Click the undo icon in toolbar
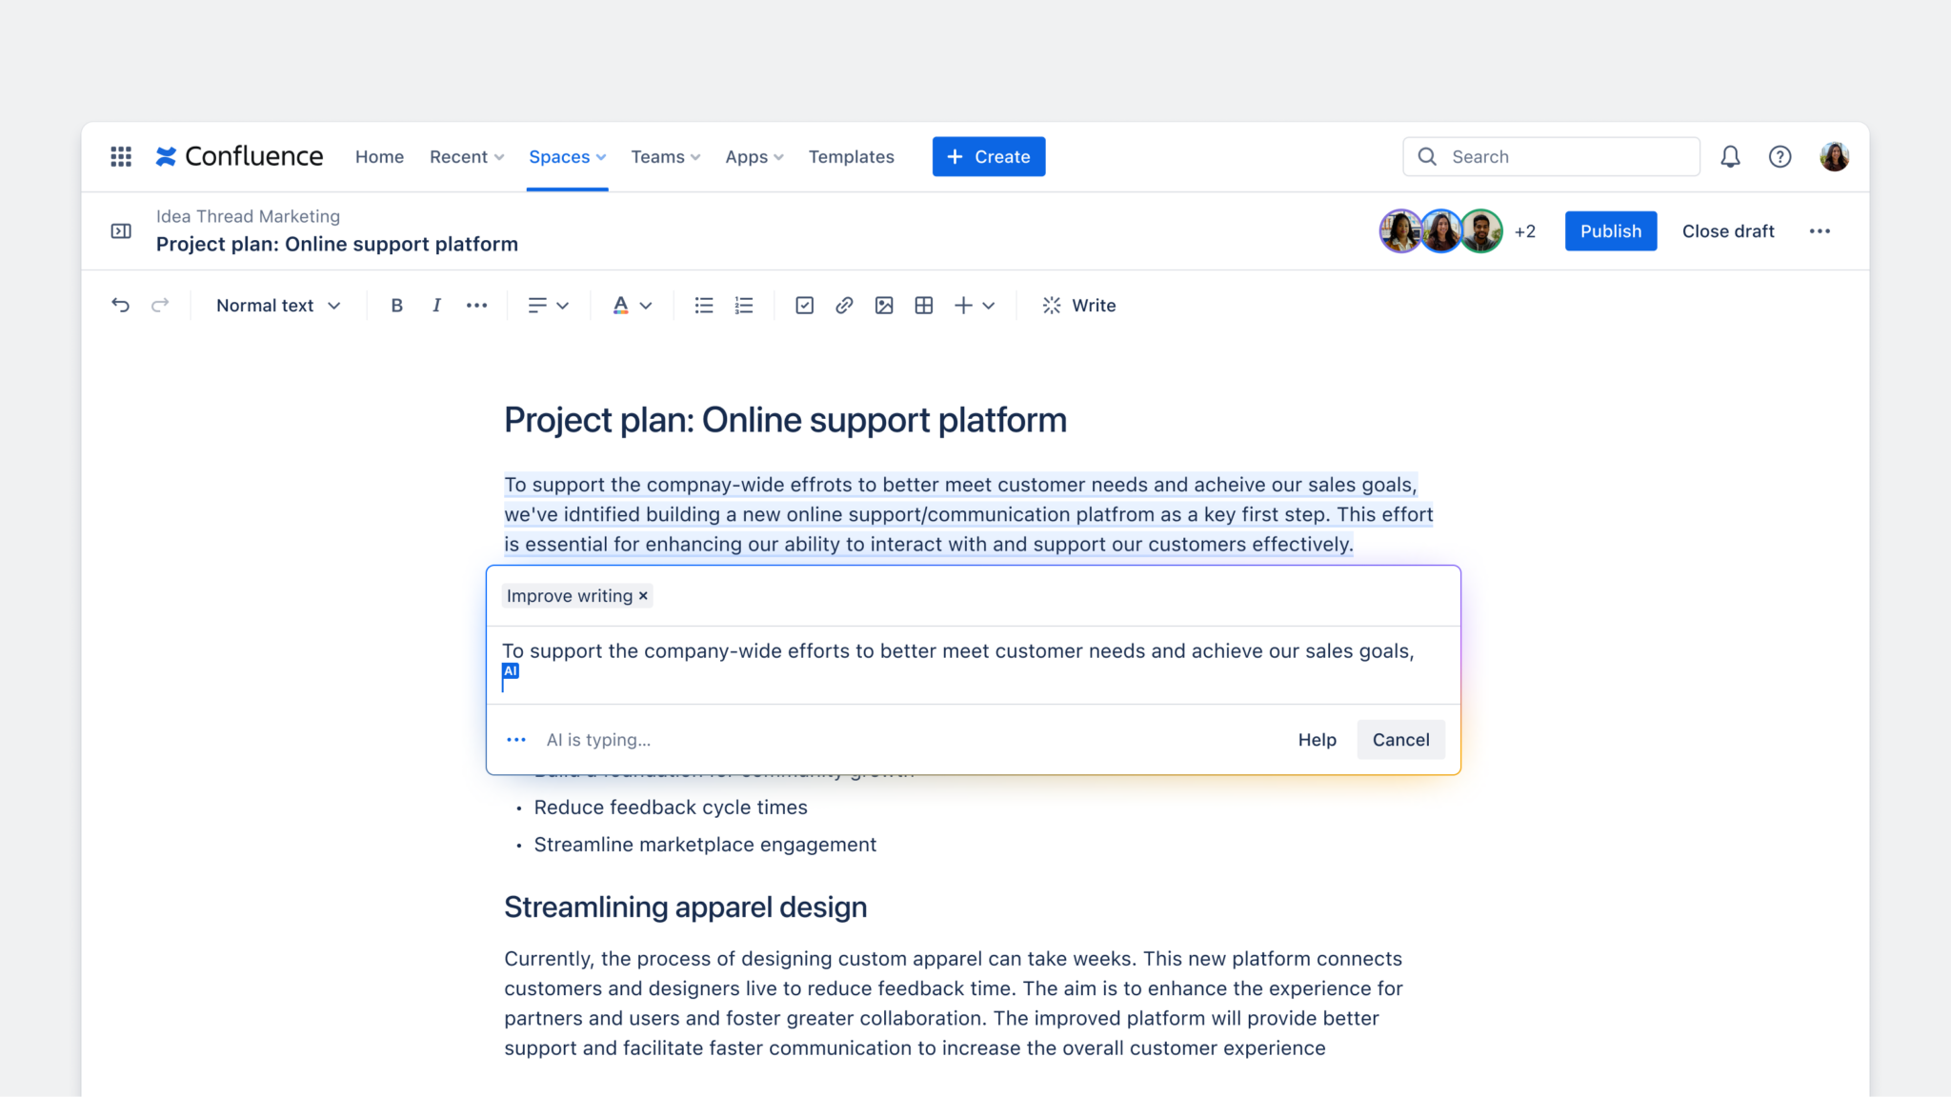The width and height of the screenshot is (1951, 1097). [121, 306]
